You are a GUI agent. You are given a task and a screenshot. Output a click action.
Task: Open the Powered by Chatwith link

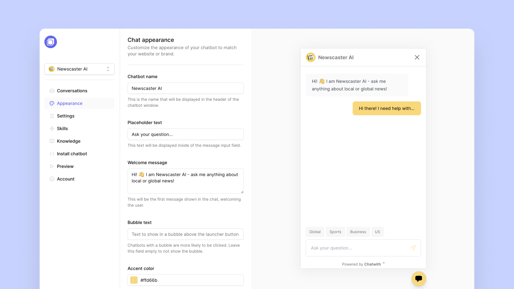coord(363,264)
